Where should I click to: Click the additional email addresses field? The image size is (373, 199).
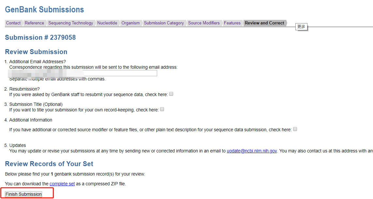coord(83,73)
